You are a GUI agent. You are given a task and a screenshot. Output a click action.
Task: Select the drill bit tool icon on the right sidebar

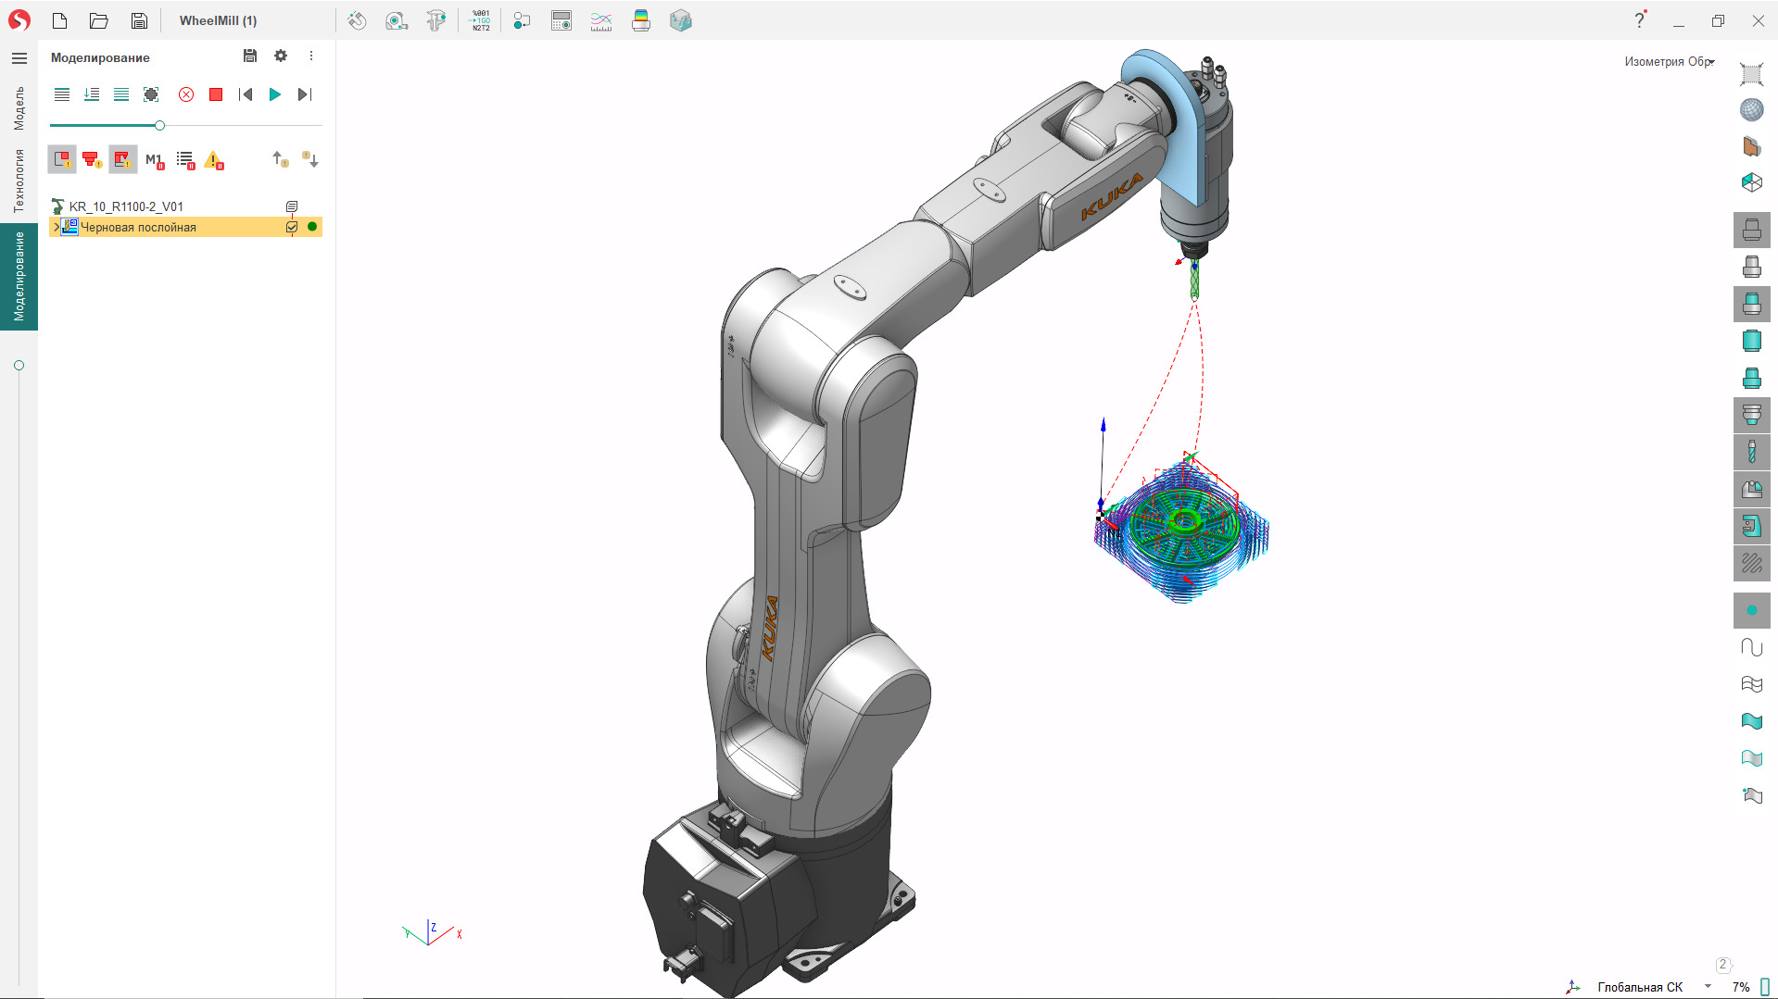[x=1751, y=452]
